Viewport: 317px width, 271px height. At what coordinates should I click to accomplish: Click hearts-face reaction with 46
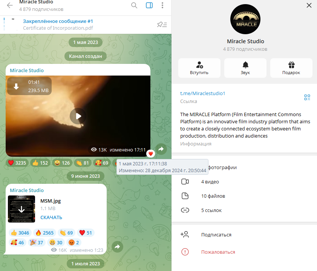point(17,242)
